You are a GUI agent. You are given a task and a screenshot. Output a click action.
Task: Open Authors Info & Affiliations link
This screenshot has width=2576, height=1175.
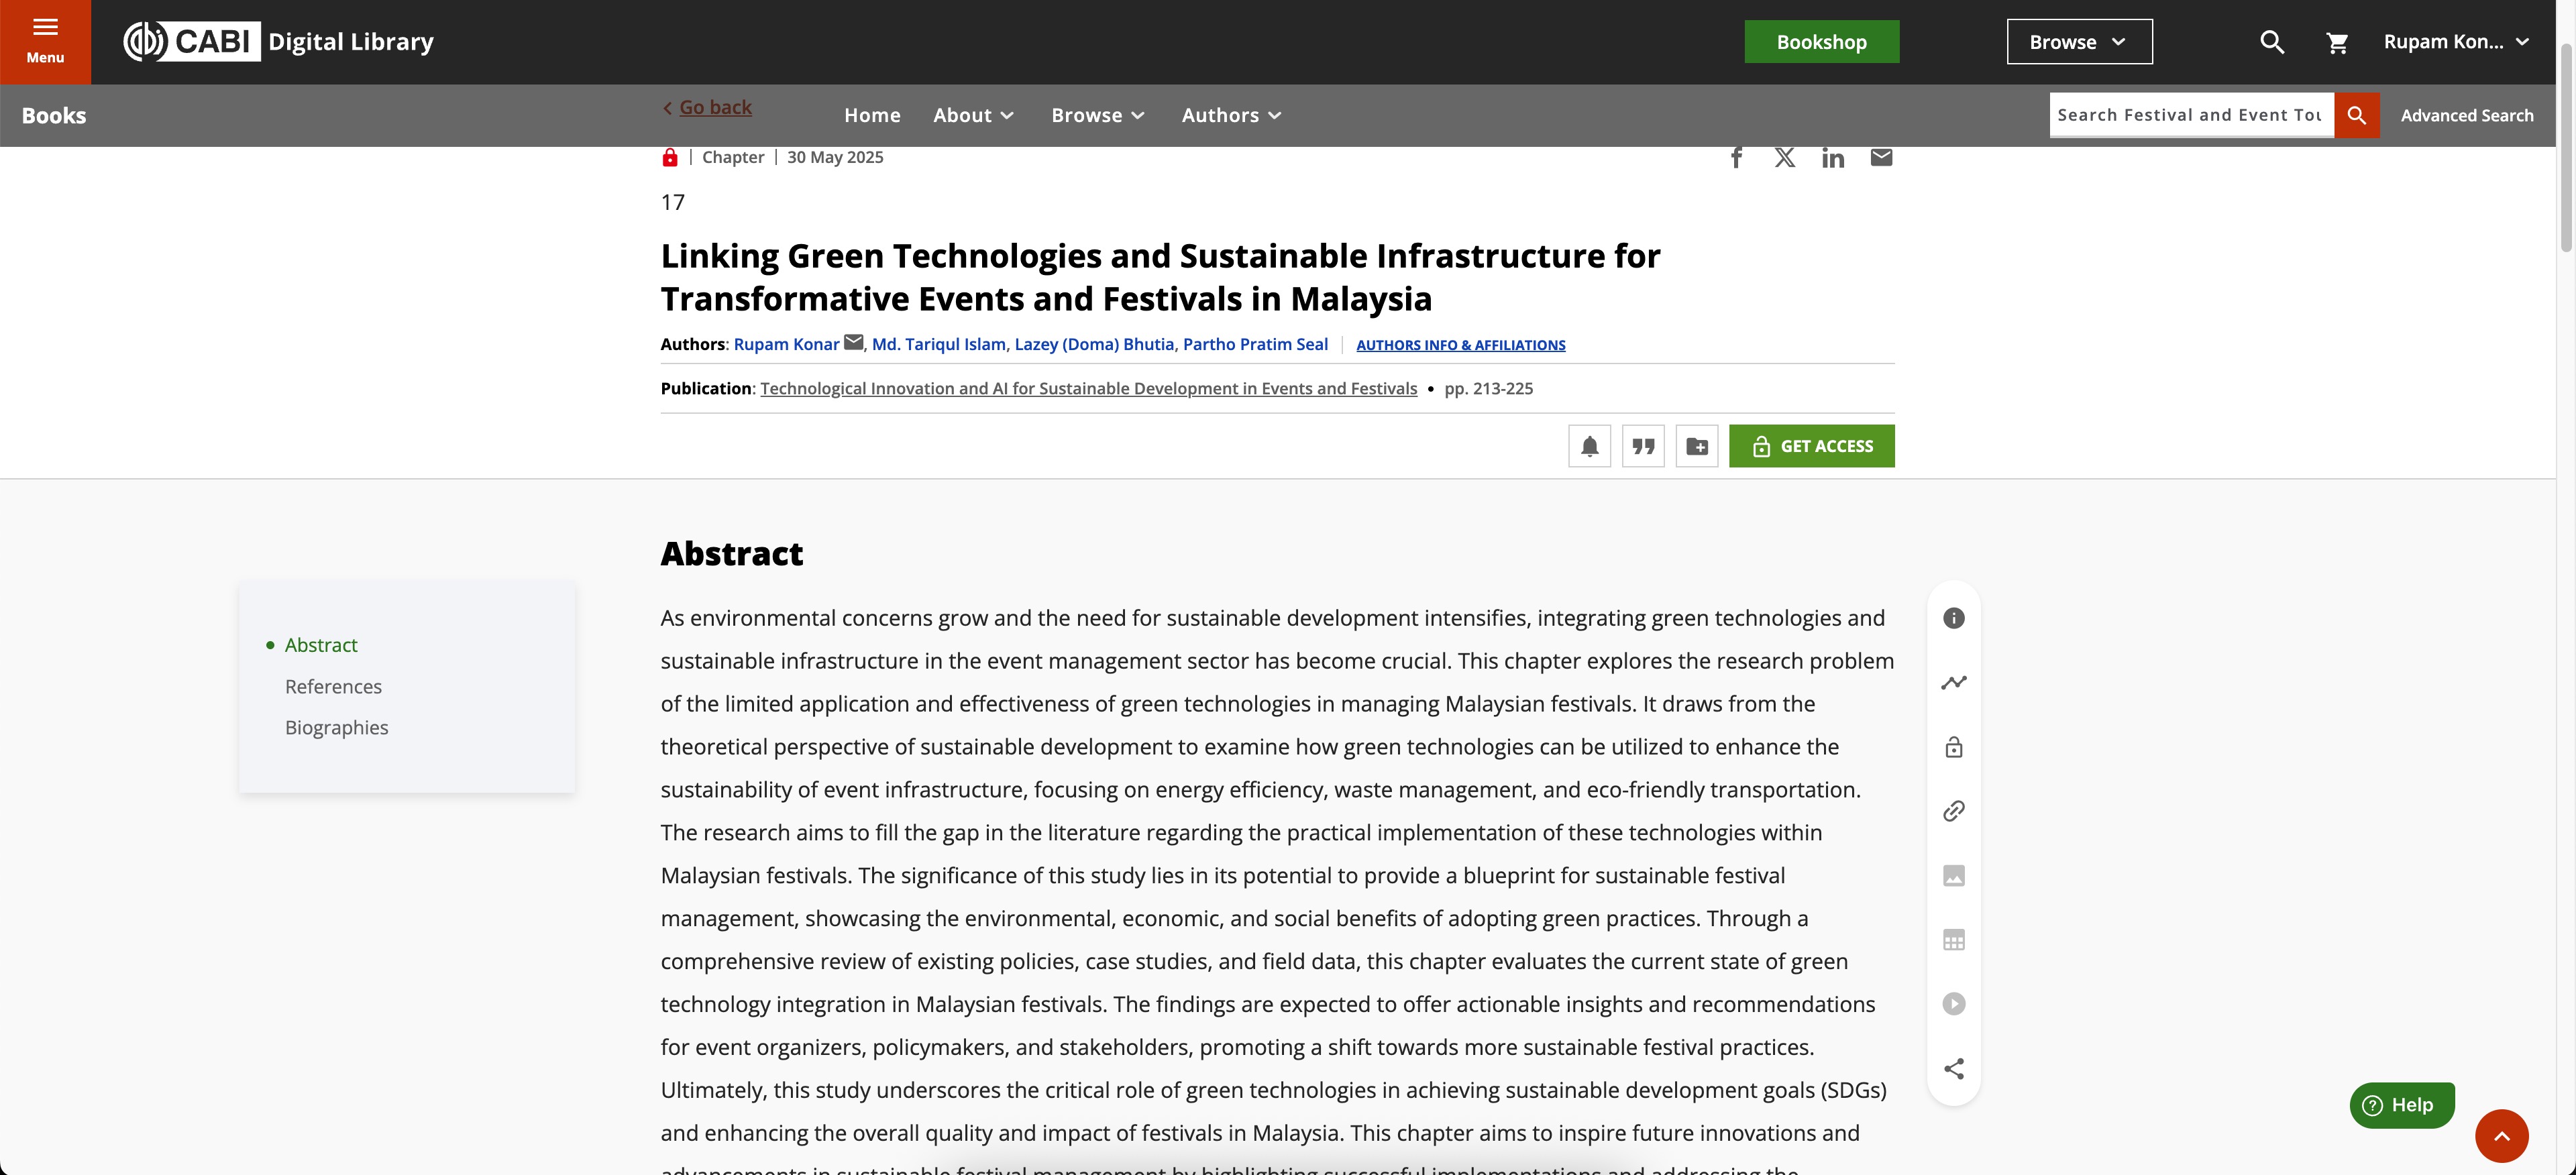click(x=1460, y=345)
